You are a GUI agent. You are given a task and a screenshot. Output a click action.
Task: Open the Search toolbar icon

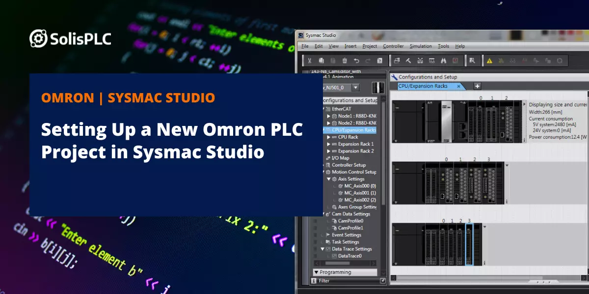coord(443,60)
